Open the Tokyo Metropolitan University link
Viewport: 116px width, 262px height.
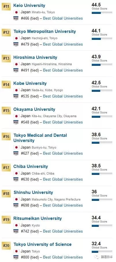pyautogui.click(x=45, y=31)
